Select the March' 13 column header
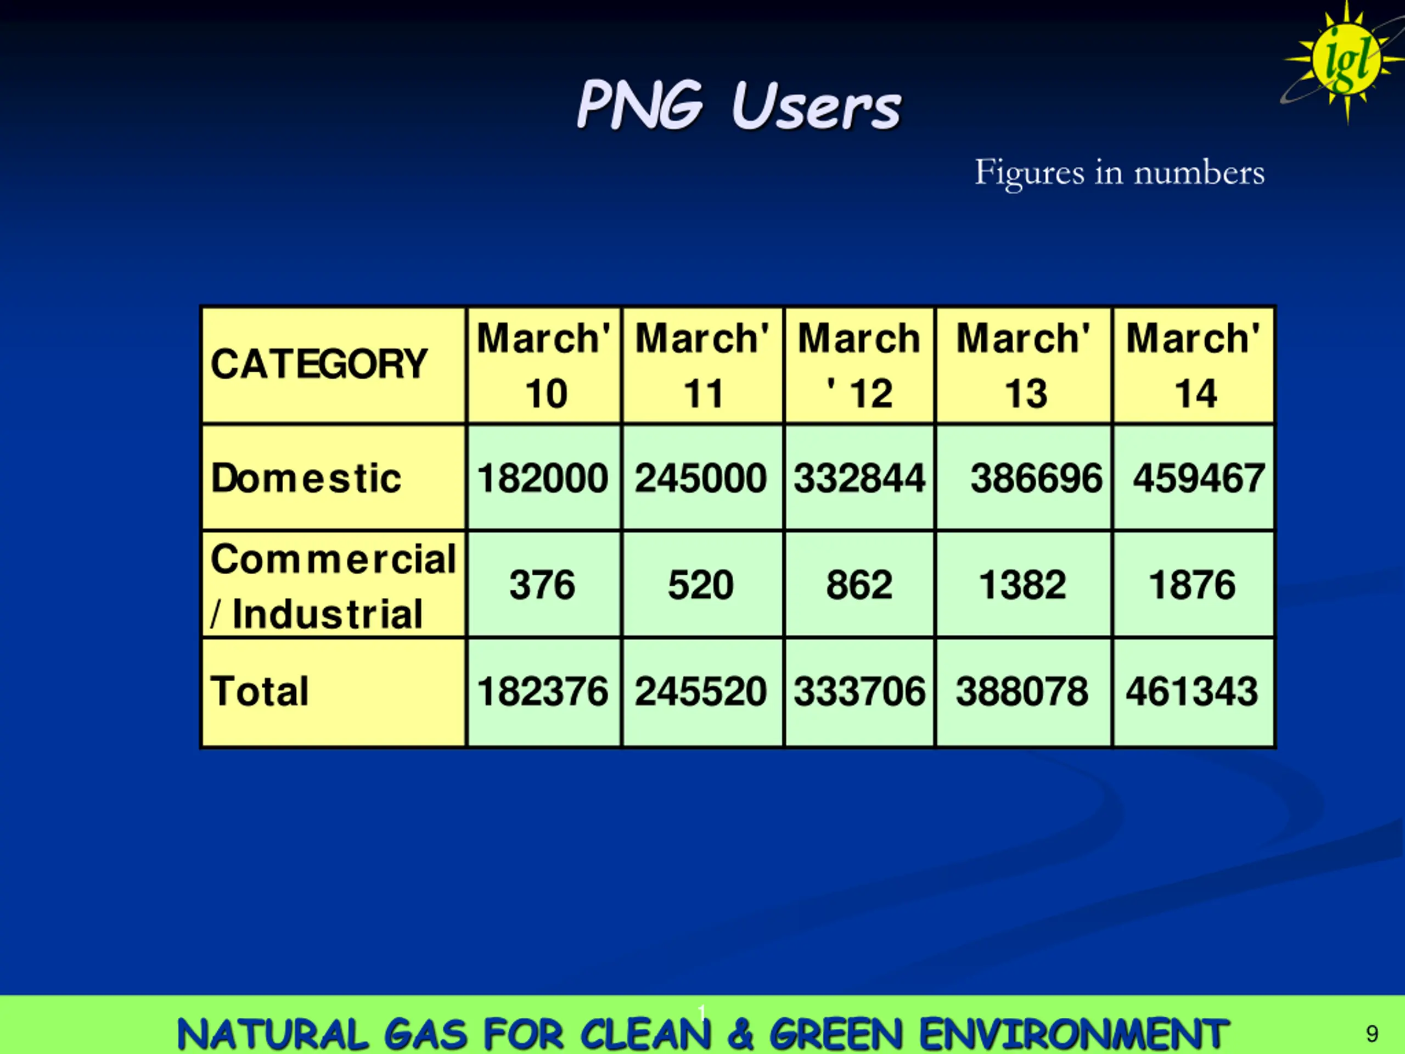 click(1023, 365)
